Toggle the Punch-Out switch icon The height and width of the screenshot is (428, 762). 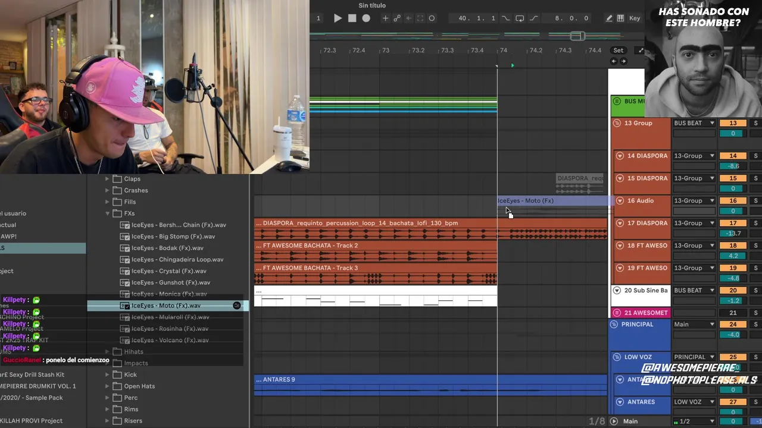(533, 18)
